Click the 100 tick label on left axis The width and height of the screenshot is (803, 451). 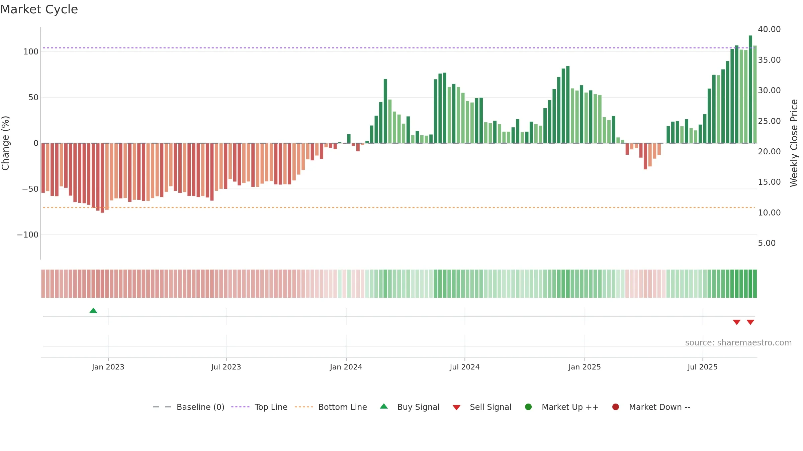click(31, 52)
